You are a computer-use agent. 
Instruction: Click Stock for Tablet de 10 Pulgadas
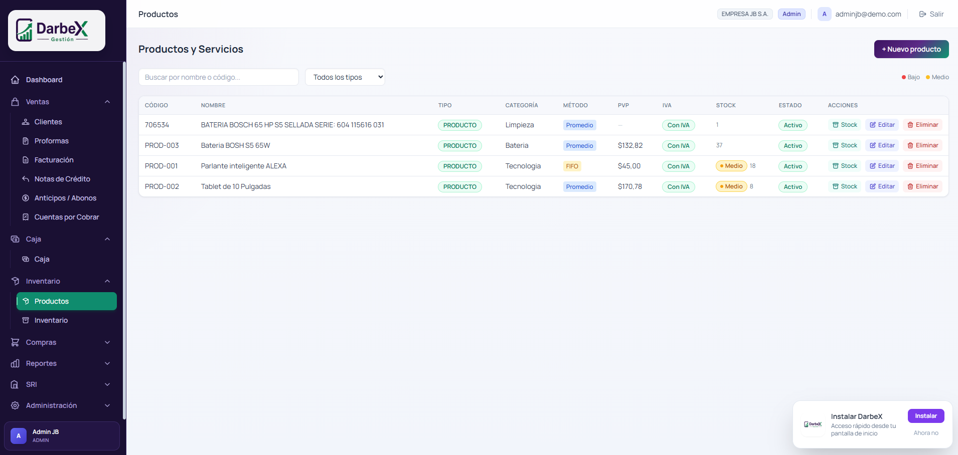pyautogui.click(x=845, y=186)
